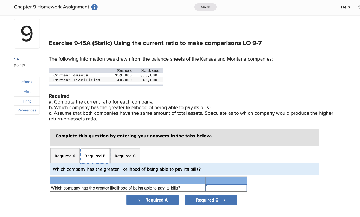Switch to the Required C tab

[x=125, y=156]
